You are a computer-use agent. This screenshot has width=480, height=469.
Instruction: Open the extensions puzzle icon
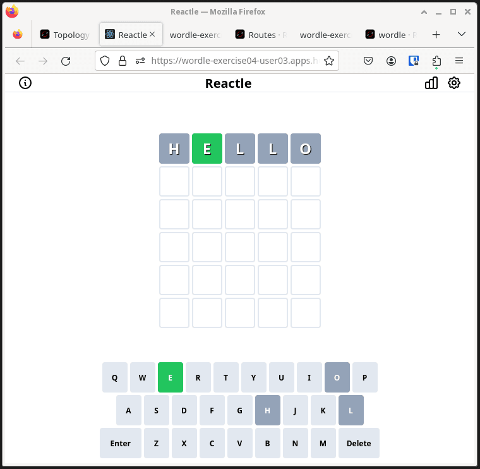436,61
